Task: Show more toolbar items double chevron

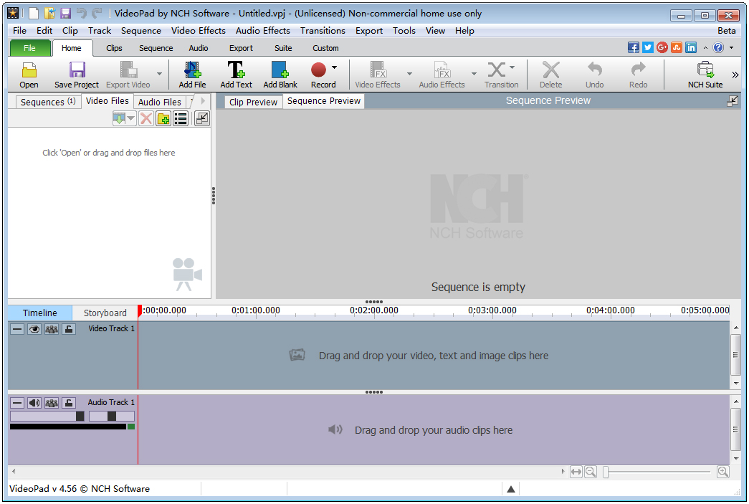Action: click(735, 75)
